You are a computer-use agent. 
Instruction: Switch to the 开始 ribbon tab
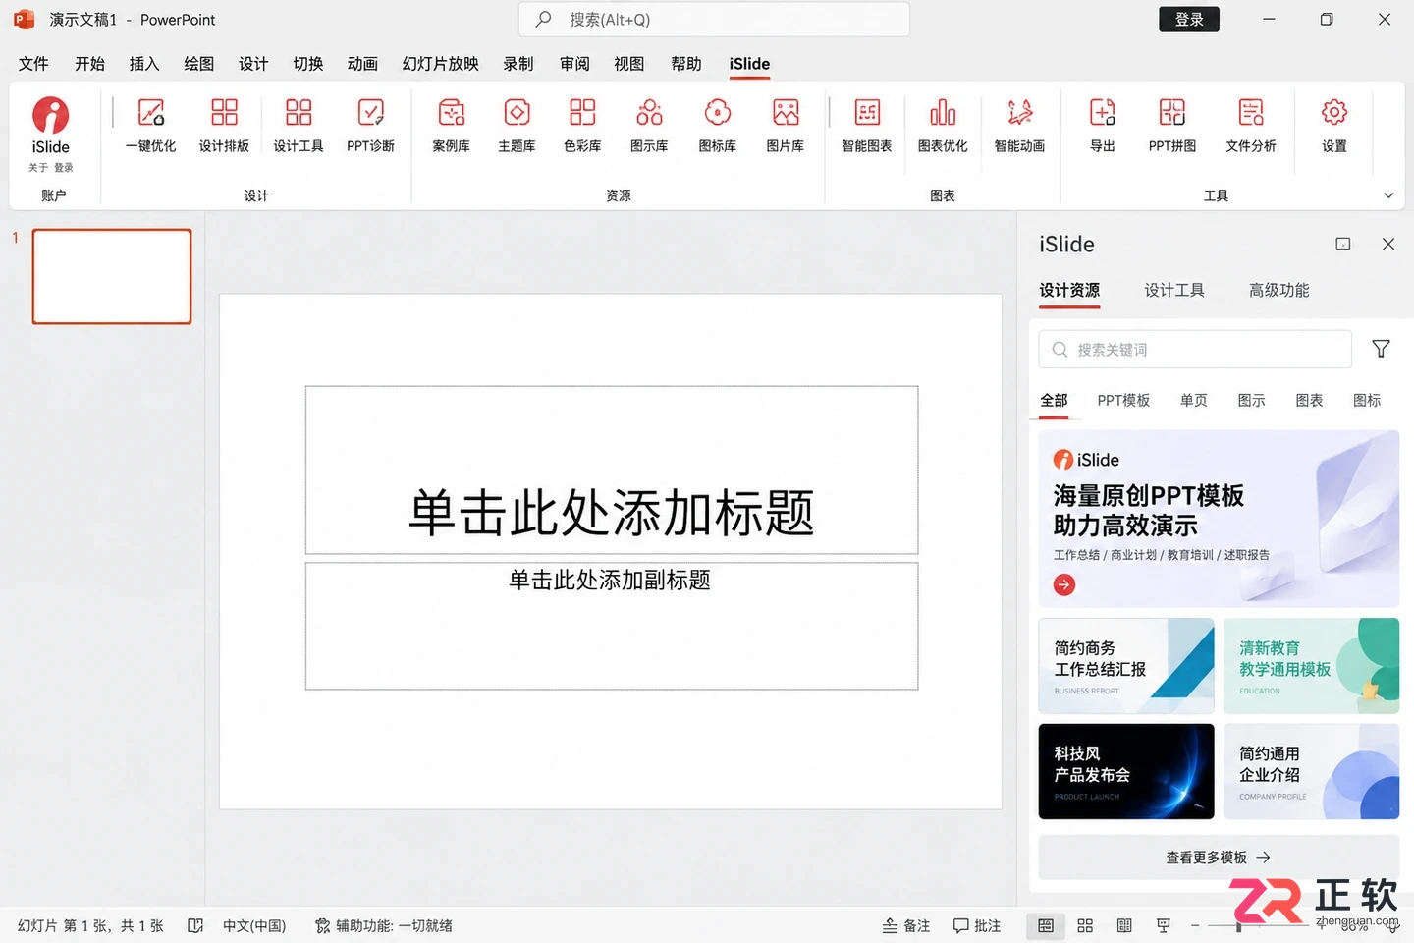pos(89,64)
